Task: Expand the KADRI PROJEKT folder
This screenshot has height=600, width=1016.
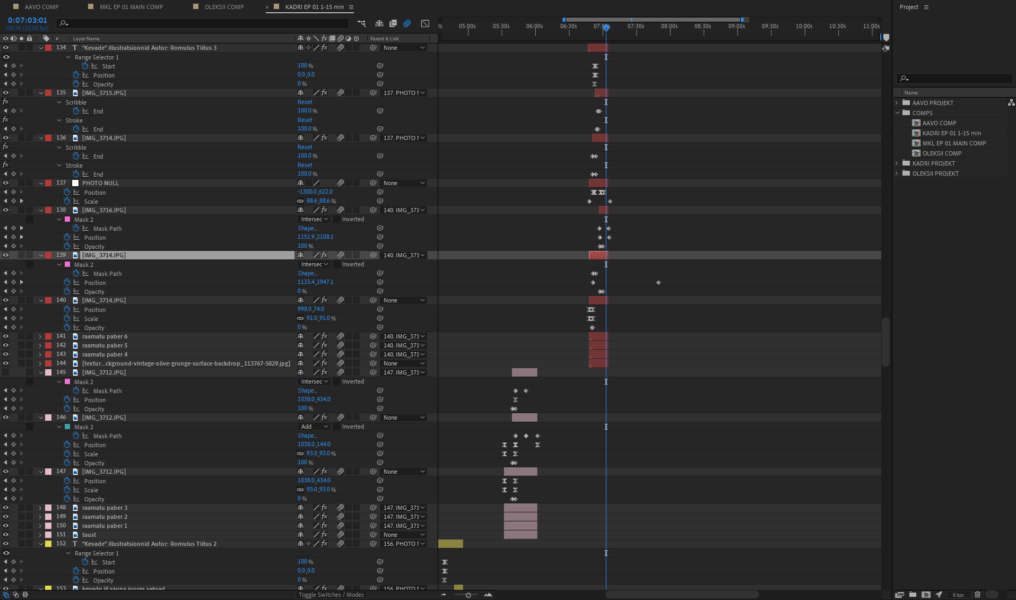Action: pos(897,163)
